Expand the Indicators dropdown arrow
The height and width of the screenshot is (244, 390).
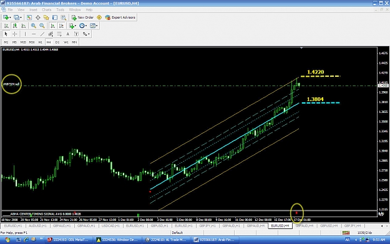[76, 26]
